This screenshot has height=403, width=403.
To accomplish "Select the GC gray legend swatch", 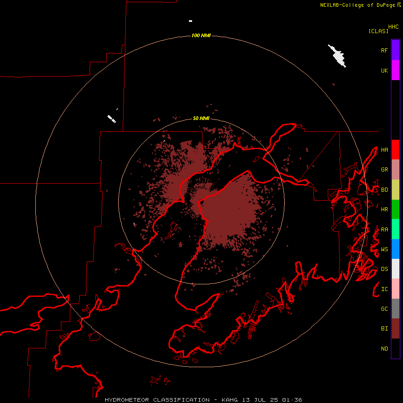I will 395,309.
